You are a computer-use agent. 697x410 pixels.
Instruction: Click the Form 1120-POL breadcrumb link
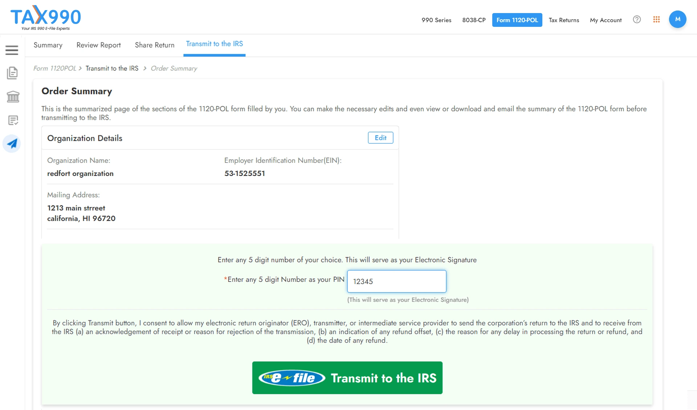54,68
